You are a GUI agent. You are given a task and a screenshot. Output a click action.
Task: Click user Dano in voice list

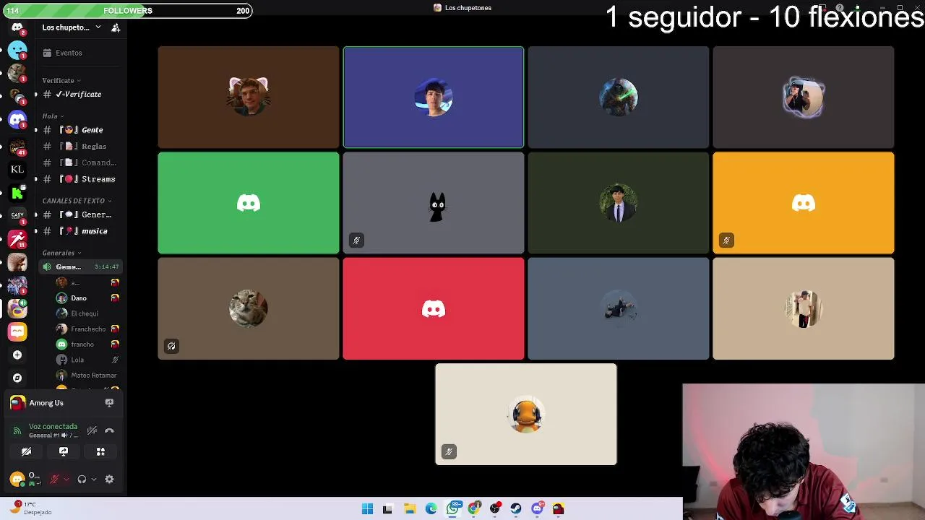(87, 298)
